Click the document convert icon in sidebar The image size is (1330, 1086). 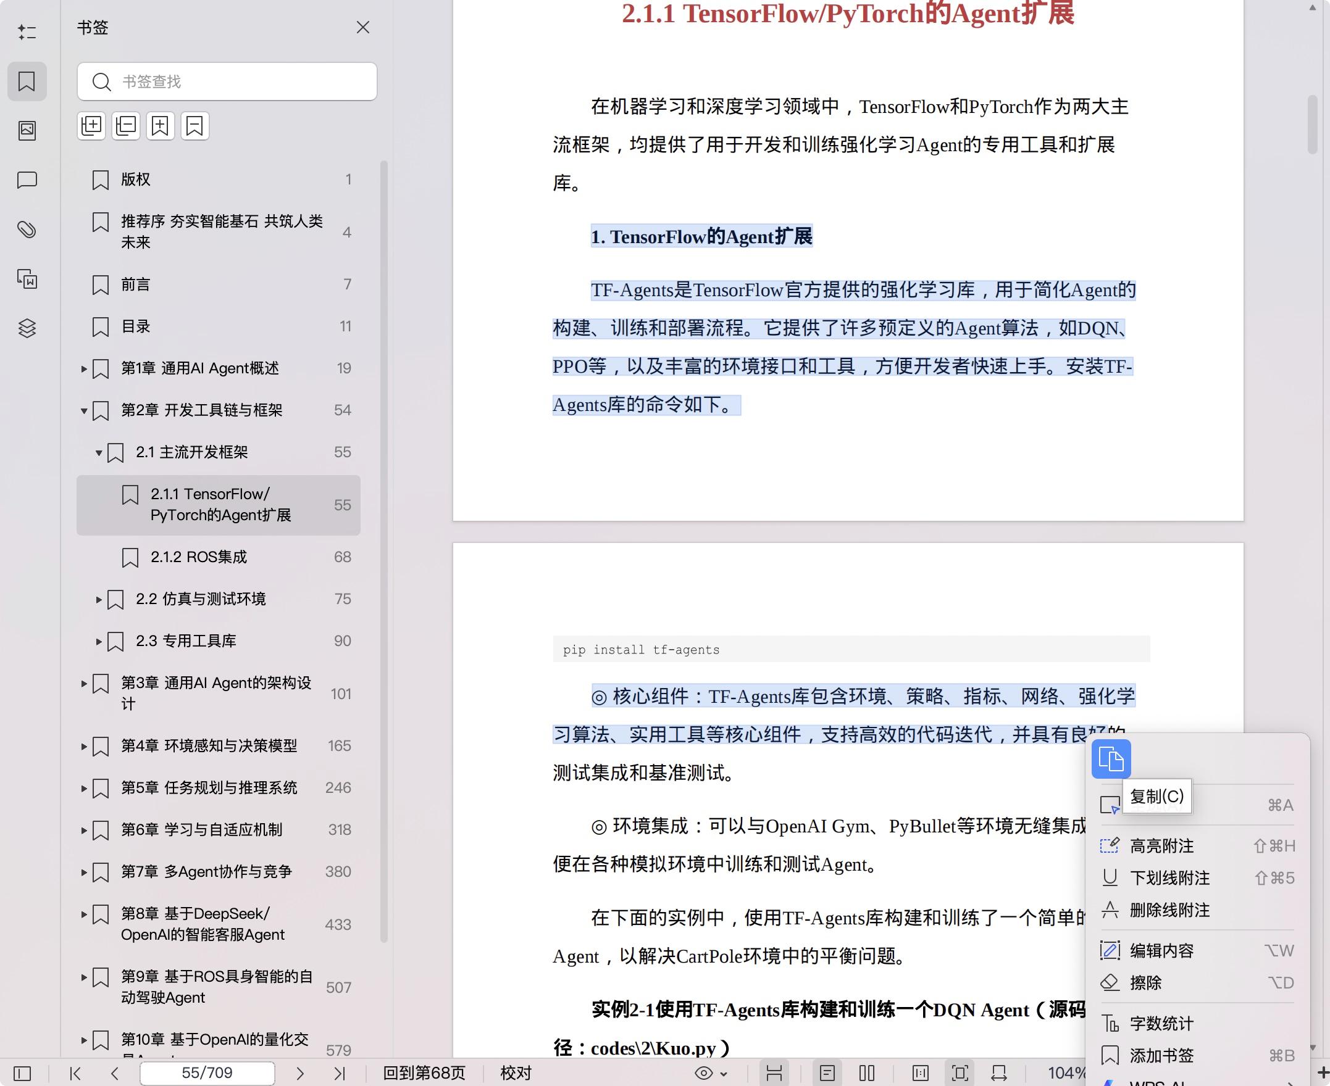coord(27,278)
